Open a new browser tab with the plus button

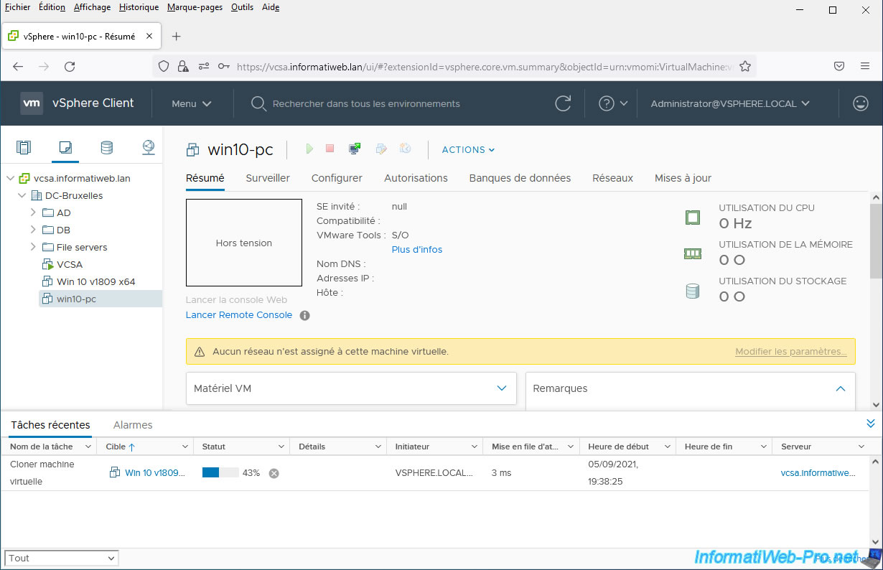pos(177,36)
